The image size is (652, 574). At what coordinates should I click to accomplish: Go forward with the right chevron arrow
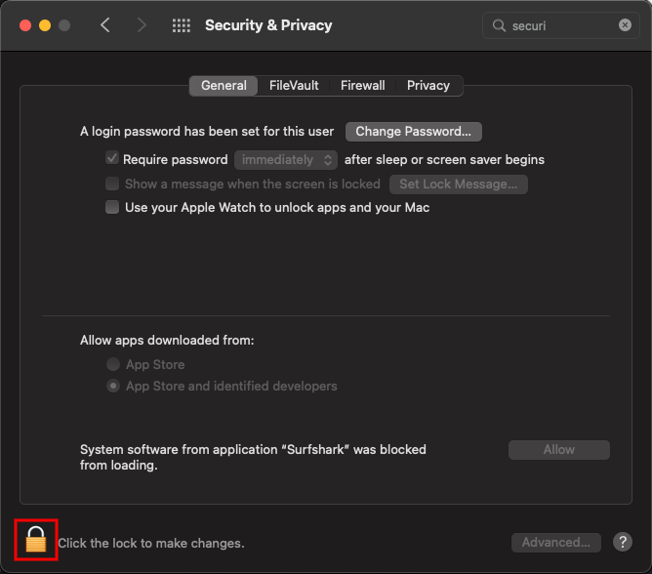tap(142, 25)
